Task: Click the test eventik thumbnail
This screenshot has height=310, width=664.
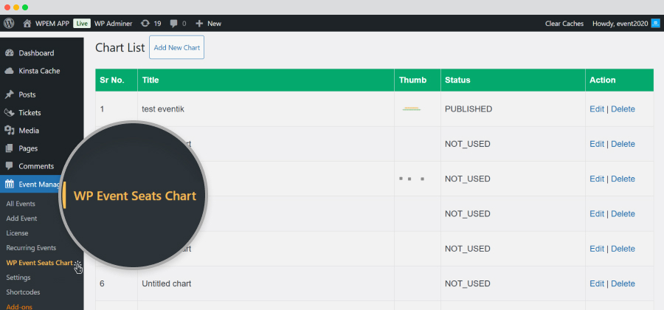Action: click(x=412, y=108)
